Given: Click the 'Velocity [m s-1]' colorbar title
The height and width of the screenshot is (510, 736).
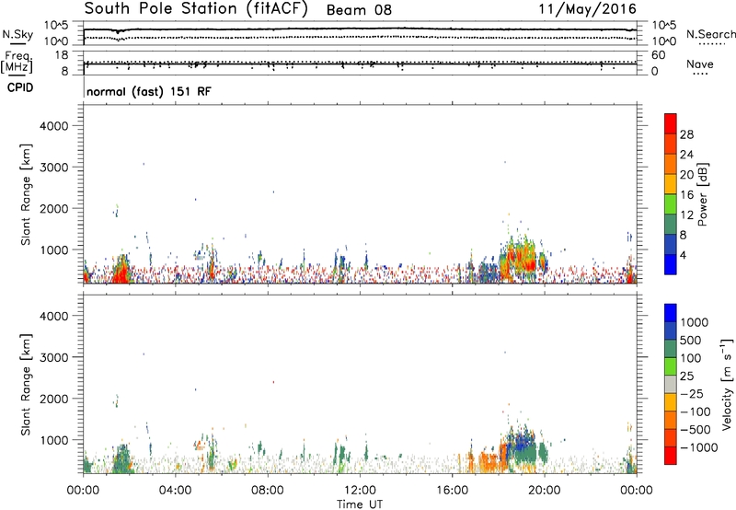Looking at the screenshot, I should (727, 384).
